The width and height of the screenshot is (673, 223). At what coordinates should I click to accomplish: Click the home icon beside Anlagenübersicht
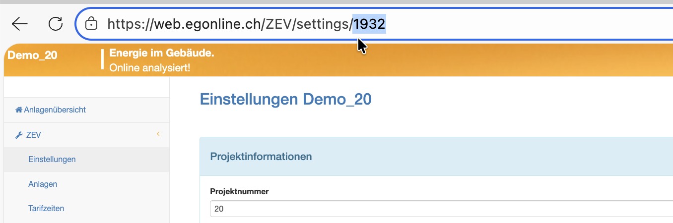pyautogui.click(x=19, y=110)
